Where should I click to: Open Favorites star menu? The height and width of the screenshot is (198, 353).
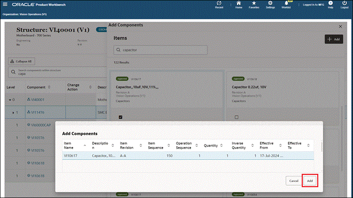click(x=254, y=5)
